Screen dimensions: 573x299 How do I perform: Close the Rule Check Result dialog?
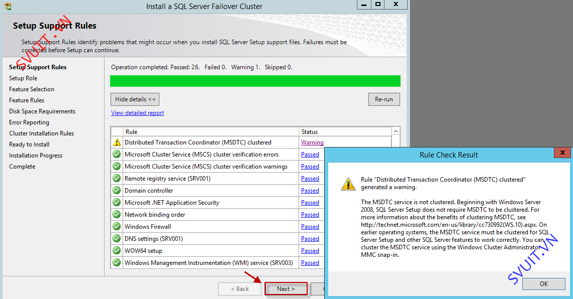[562, 153]
